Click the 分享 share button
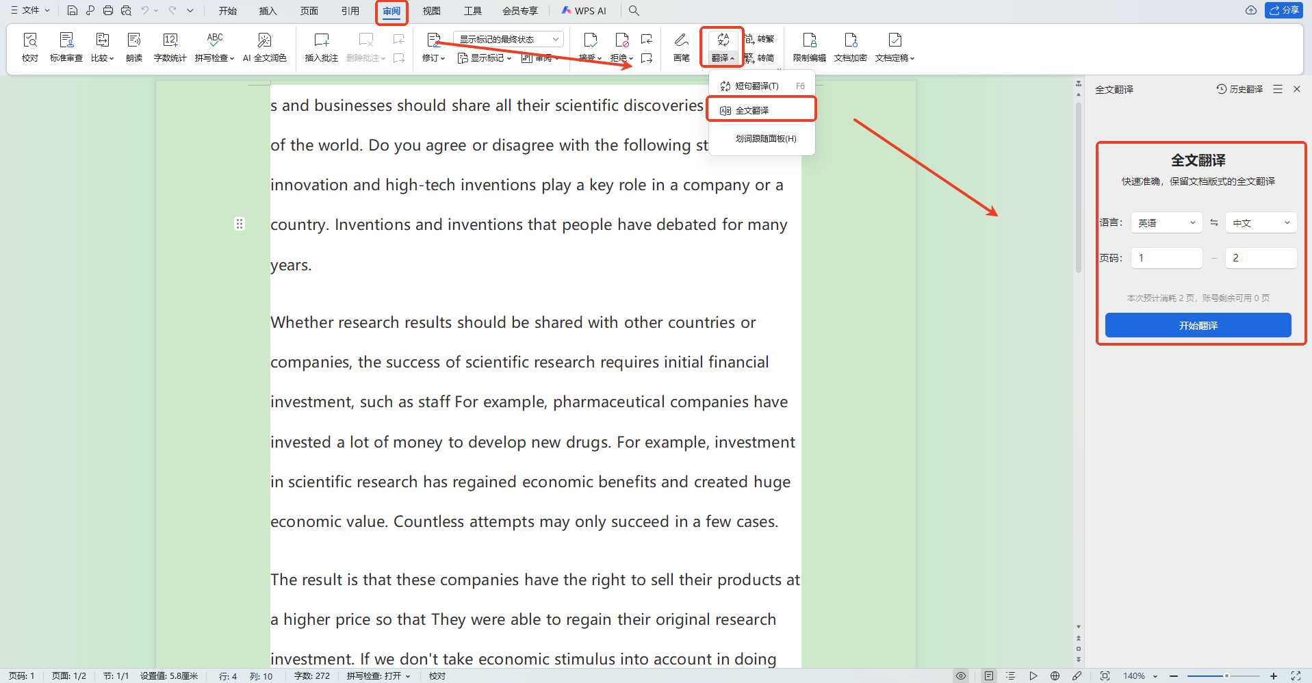Screen dimensions: 1312x683 click(x=1284, y=10)
